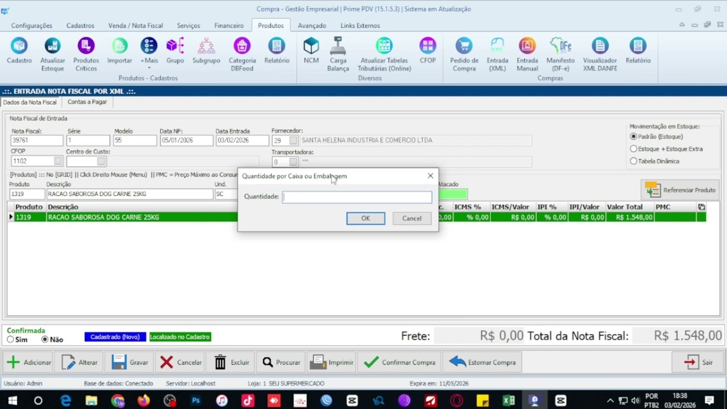This screenshot has height=409, width=727.
Task: Click the Localizado no Cadastro green legend
Action: point(180,337)
